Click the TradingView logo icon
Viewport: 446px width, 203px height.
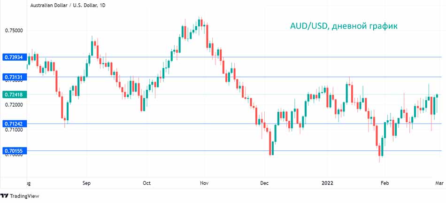(5, 195)
